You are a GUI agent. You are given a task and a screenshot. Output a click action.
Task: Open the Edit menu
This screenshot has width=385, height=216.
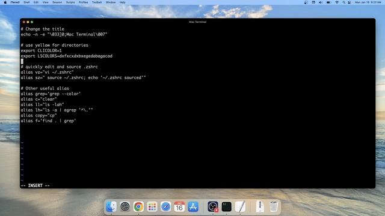[x=36, y=2]
